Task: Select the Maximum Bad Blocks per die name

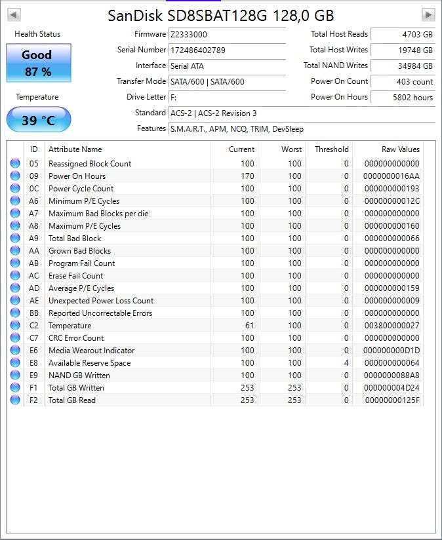Action: [x=98, y=214]
